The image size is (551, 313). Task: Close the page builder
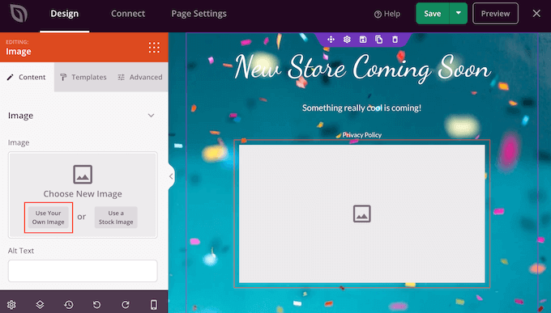(536, 14)
